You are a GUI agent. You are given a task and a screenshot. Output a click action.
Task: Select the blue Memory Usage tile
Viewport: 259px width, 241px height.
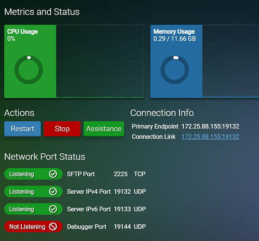[177, 61]
